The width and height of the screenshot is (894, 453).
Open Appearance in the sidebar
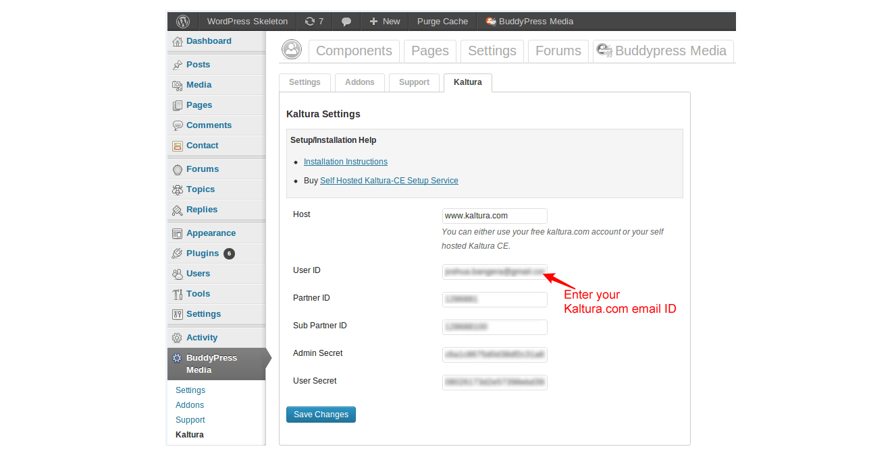pos(211,233)
